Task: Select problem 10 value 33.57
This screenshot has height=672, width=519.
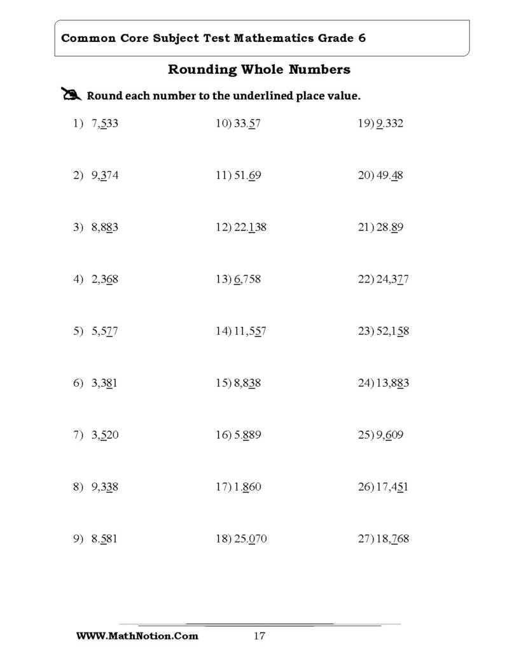Action: pyautogui.click(x=247, y=123)
